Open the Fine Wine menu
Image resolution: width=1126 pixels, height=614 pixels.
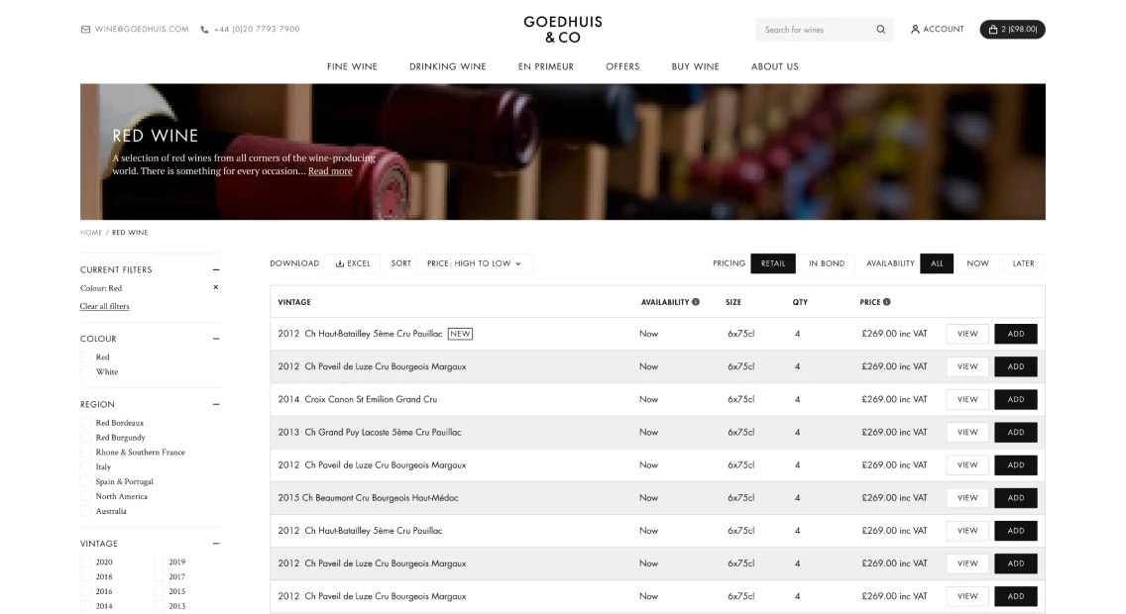352,66
